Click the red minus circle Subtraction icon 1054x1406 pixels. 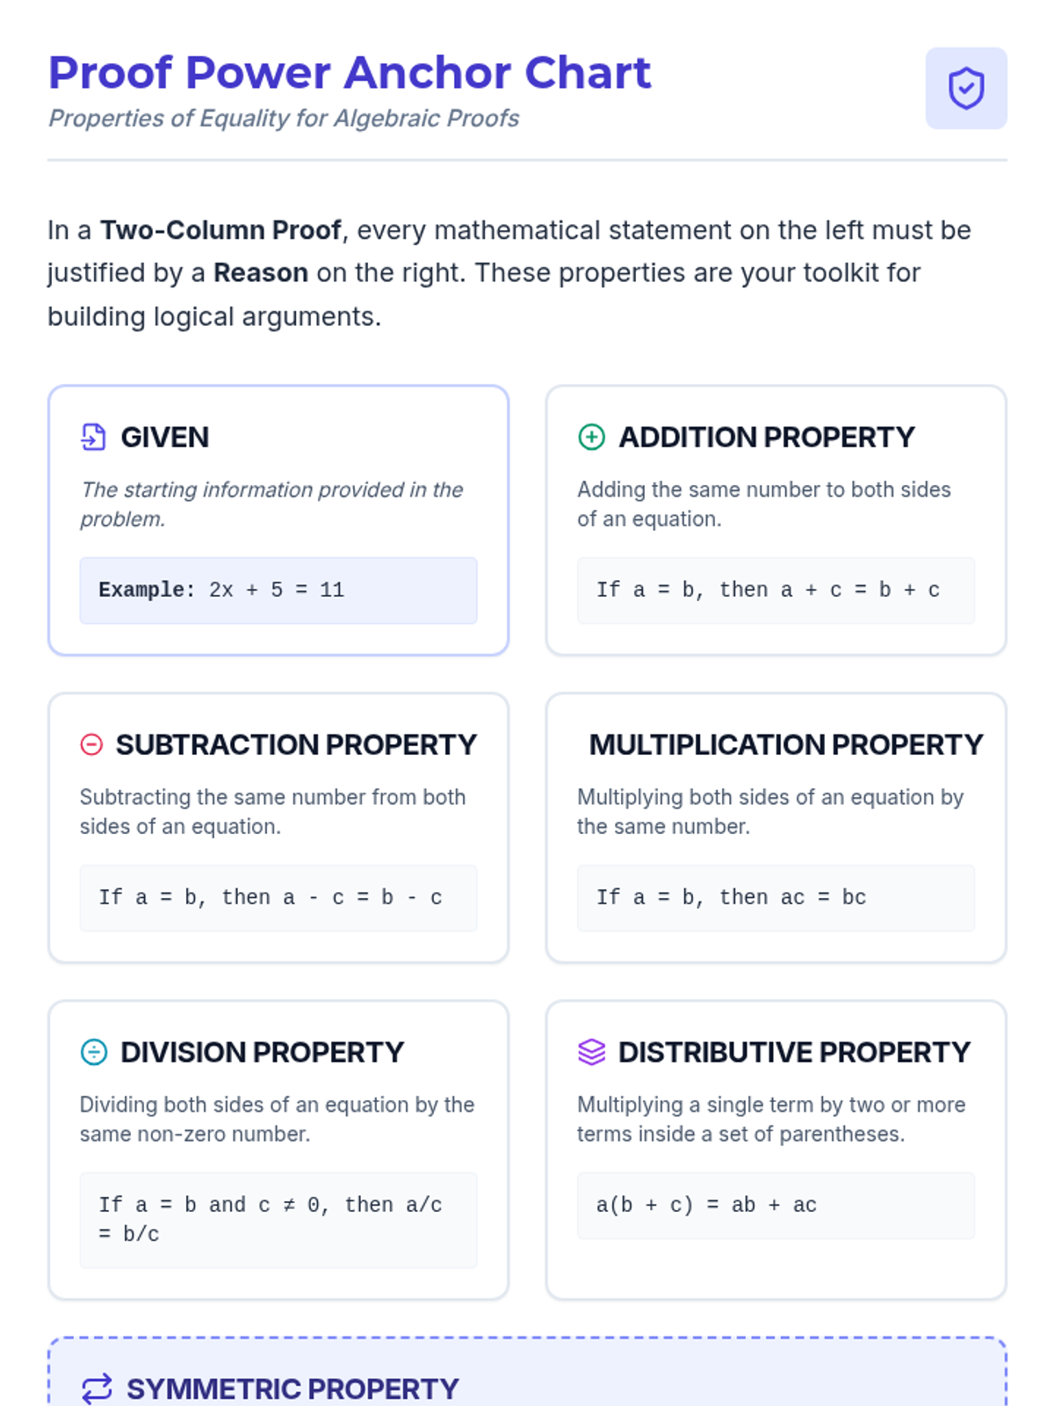click(91, 744)
